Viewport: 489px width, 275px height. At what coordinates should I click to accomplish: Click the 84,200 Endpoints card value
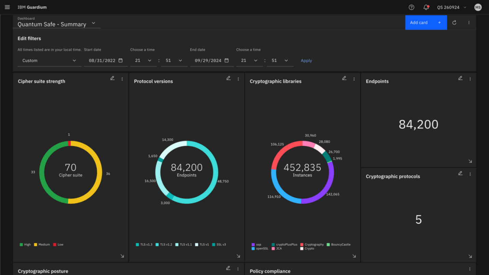tap(419, 124)
